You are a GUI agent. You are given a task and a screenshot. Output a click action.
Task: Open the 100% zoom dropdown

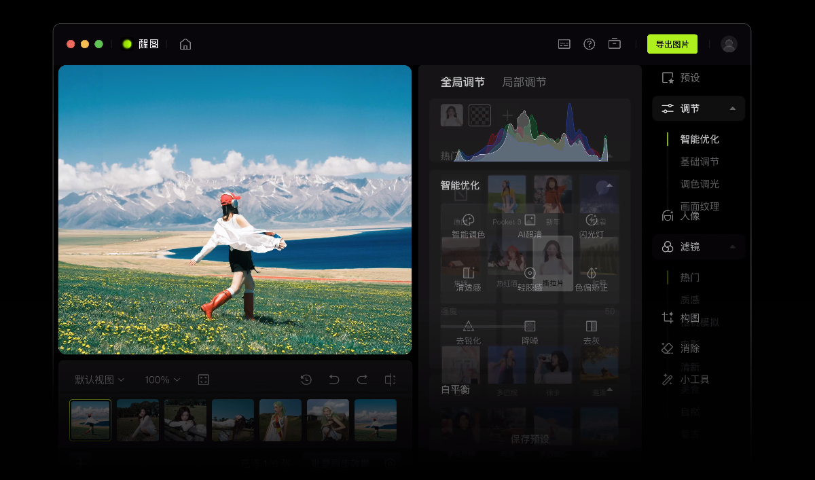coord(162,380)
